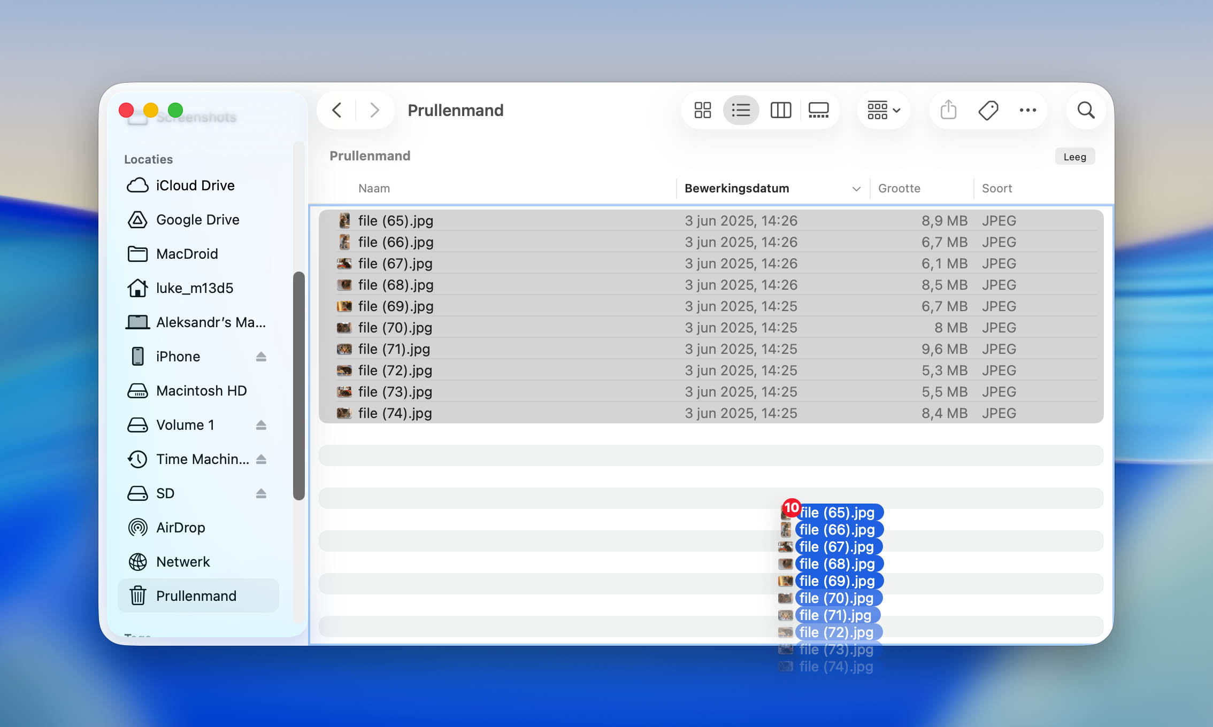Select the file (66).jpg row
This screenshot has width=1213, height=727.
point(711,242)
